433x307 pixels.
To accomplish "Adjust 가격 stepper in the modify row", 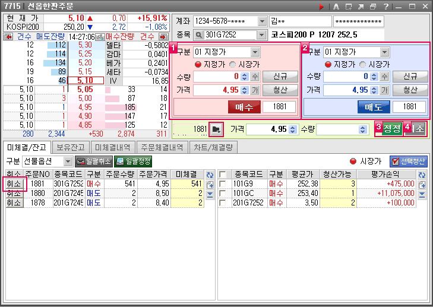I will pyautogui.click(x=293, y=129).
